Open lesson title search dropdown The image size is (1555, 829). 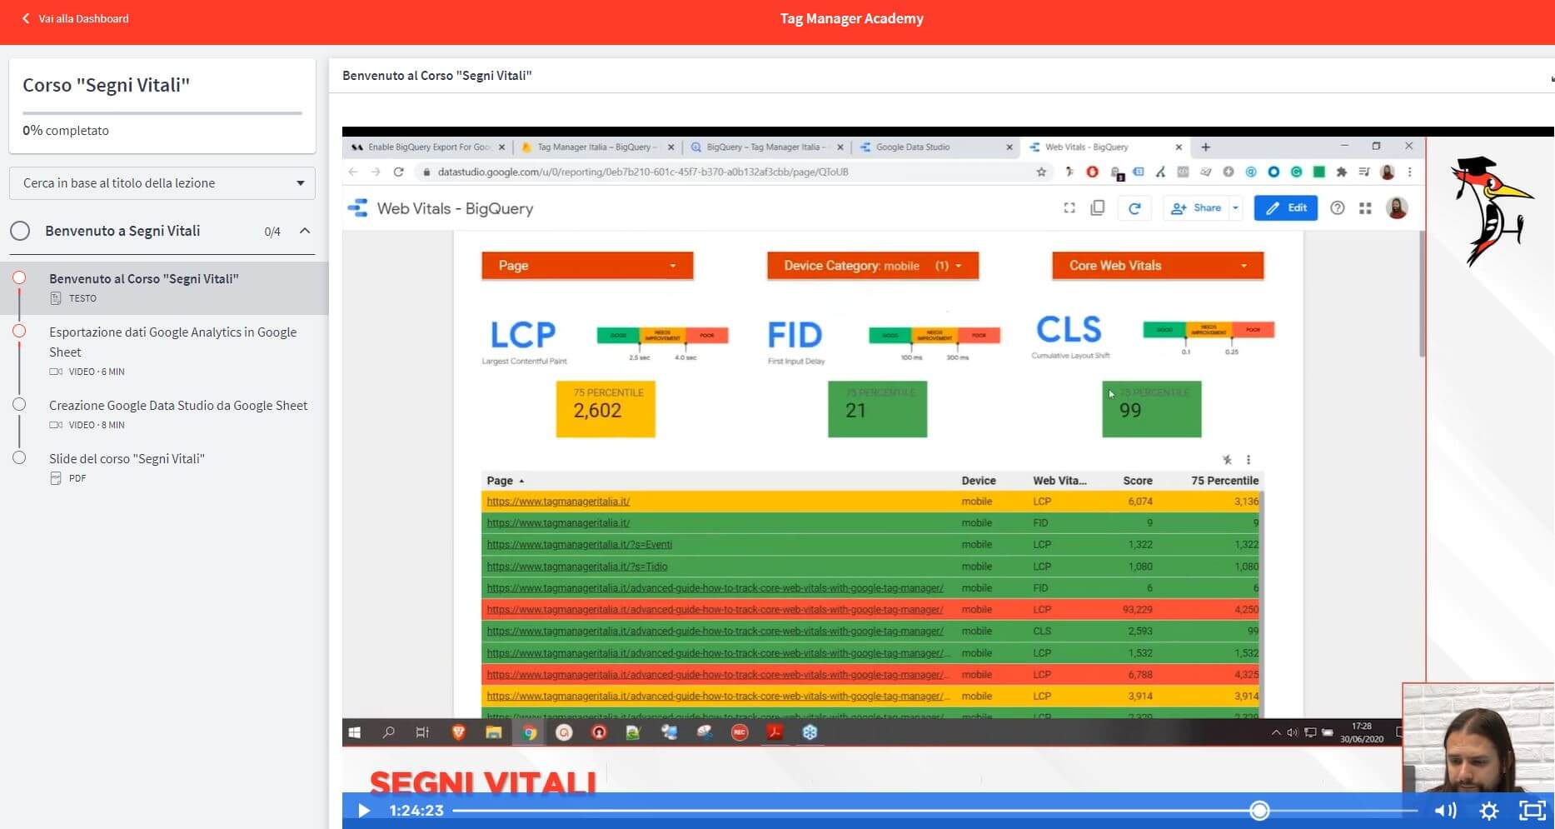click(x=162, y=183)
